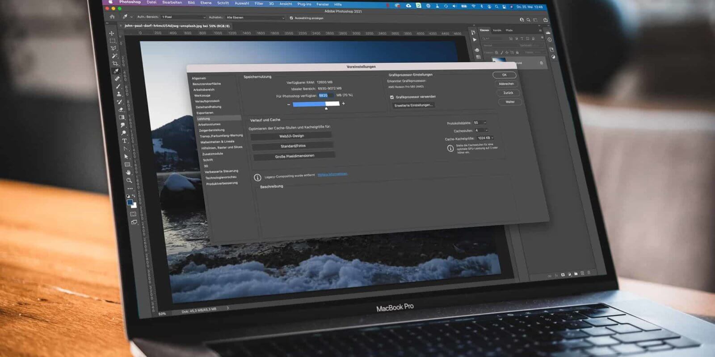Click the john-paul-dorf document tab

point(177,26)
